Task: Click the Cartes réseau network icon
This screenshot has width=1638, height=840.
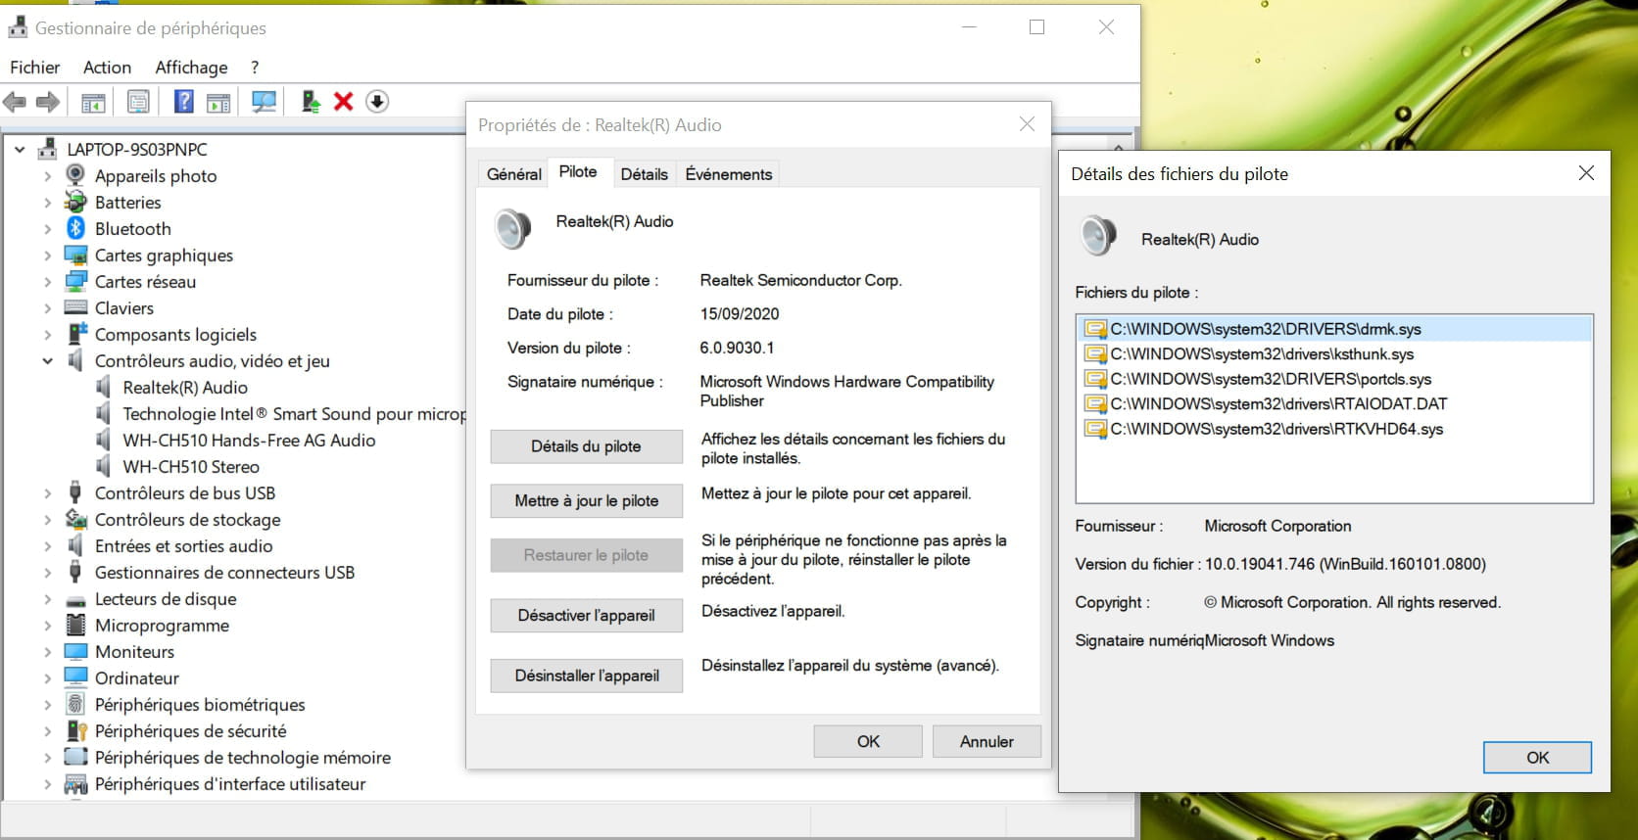Action: point(75,281)
